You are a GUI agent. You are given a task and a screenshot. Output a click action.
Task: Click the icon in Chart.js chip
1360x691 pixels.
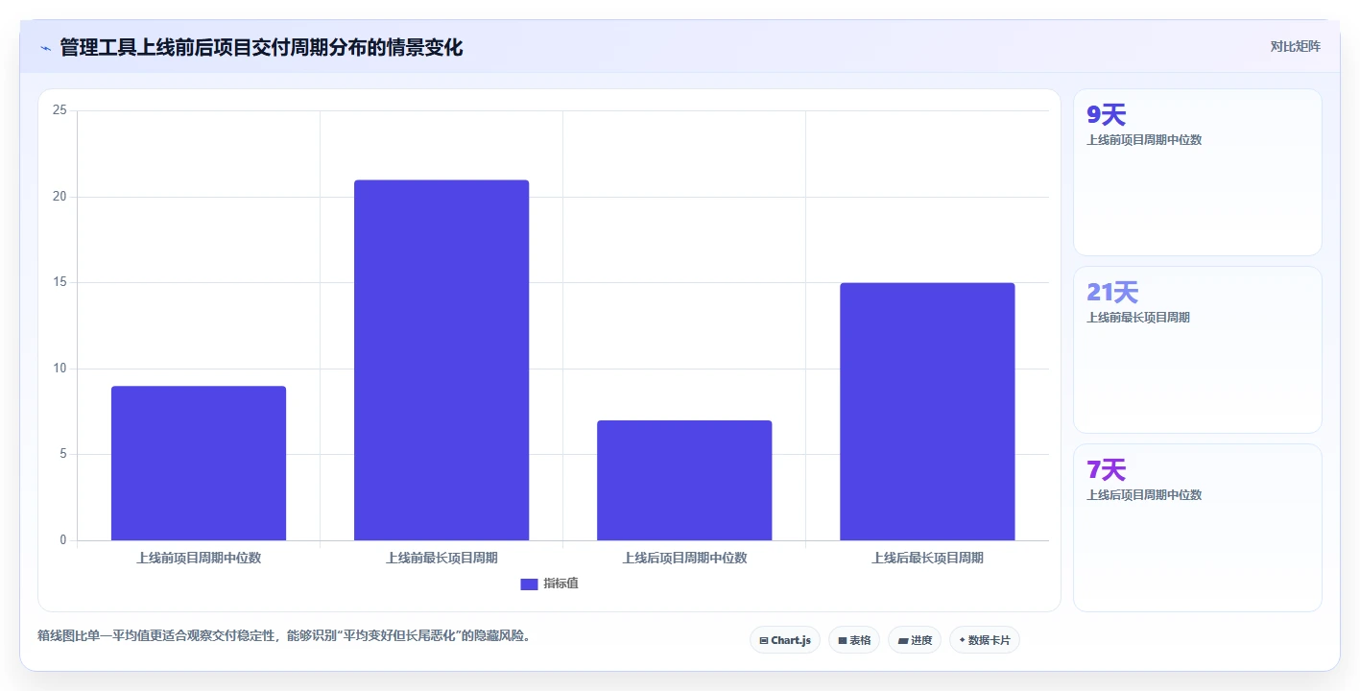click(764, 640)
